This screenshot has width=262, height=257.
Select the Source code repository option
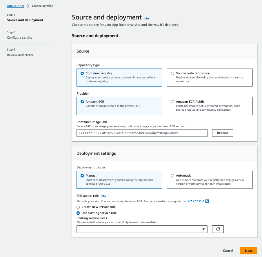point(210,78)
